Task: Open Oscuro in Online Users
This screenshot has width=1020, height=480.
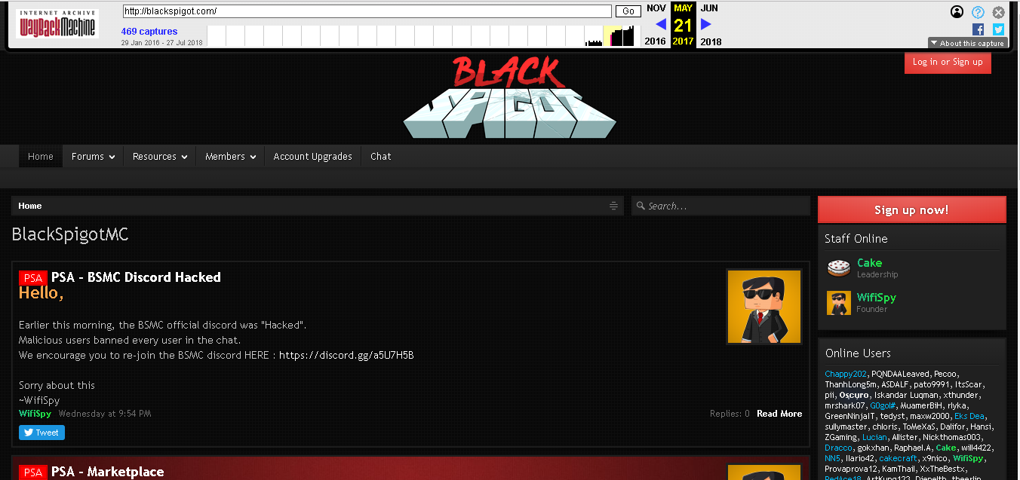Action: (853, 395)
